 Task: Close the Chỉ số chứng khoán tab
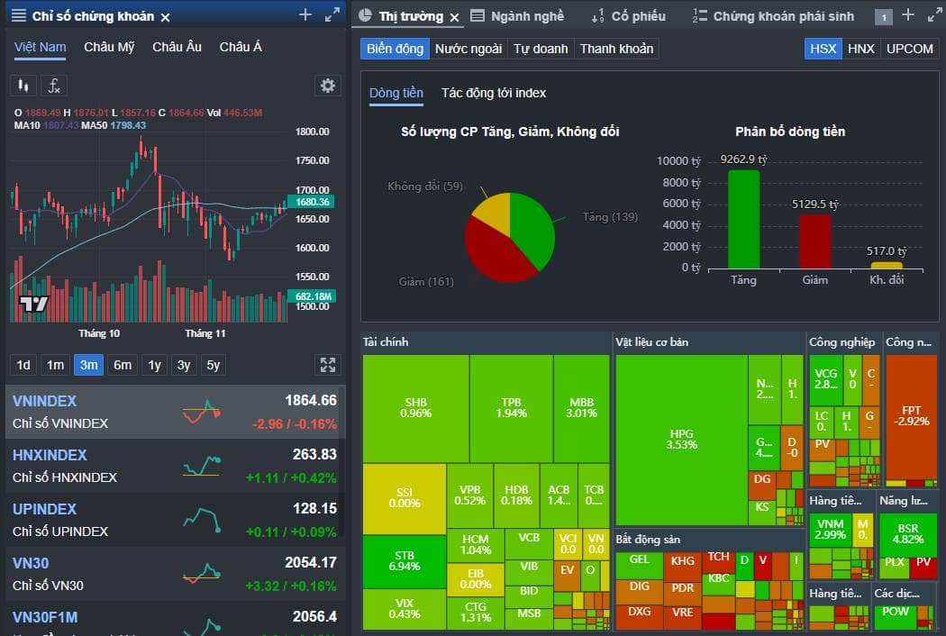[x=165, y=17]
